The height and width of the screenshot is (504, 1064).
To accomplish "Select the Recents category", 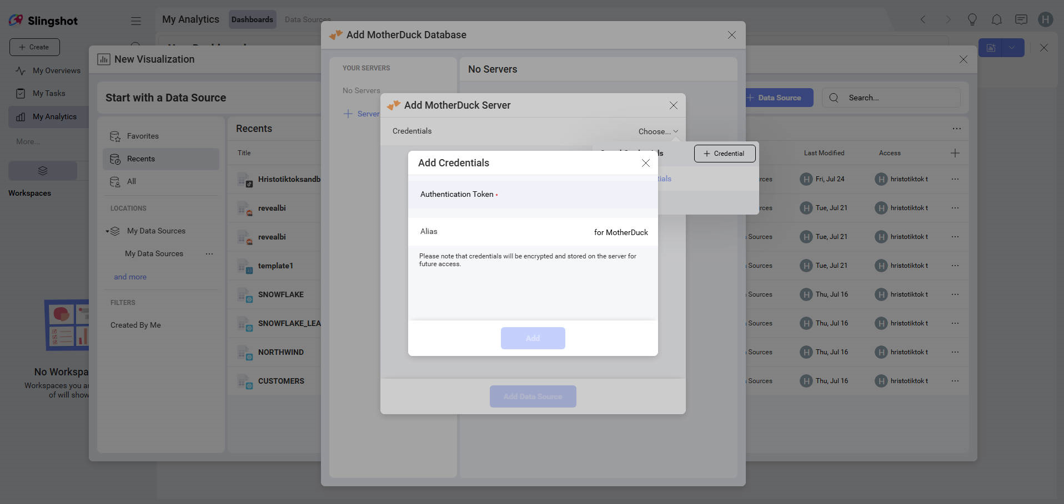I will click(161, 159).
